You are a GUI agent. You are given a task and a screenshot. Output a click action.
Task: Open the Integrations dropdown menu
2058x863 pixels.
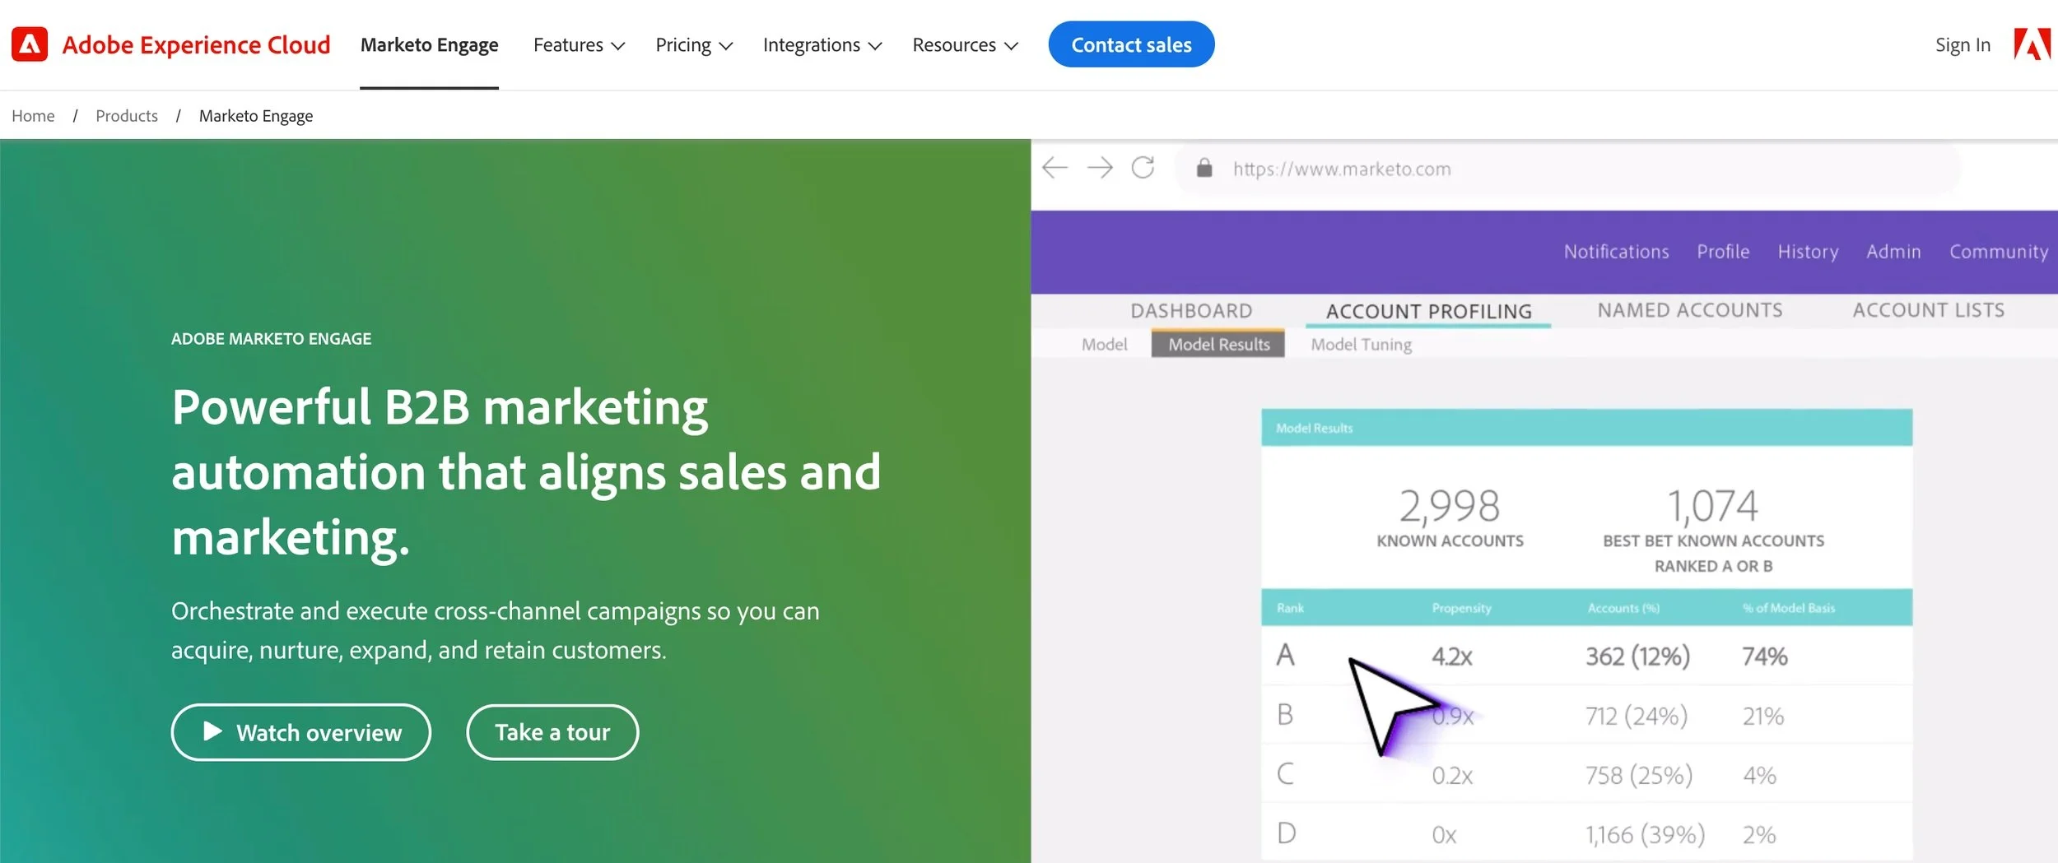(822, 45)
